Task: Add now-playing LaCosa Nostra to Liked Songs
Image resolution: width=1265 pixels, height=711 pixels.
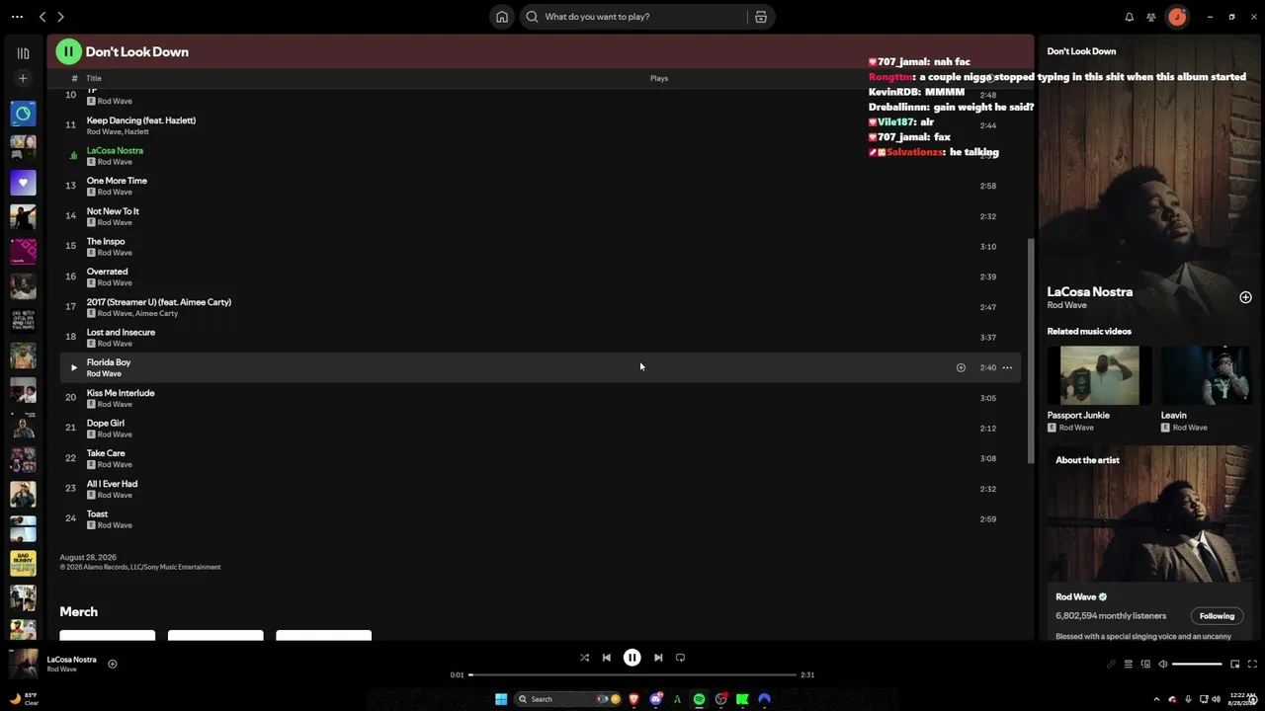Action: 113,664
